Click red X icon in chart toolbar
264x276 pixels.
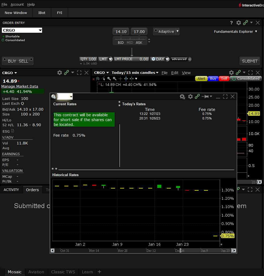click(94, 79)
